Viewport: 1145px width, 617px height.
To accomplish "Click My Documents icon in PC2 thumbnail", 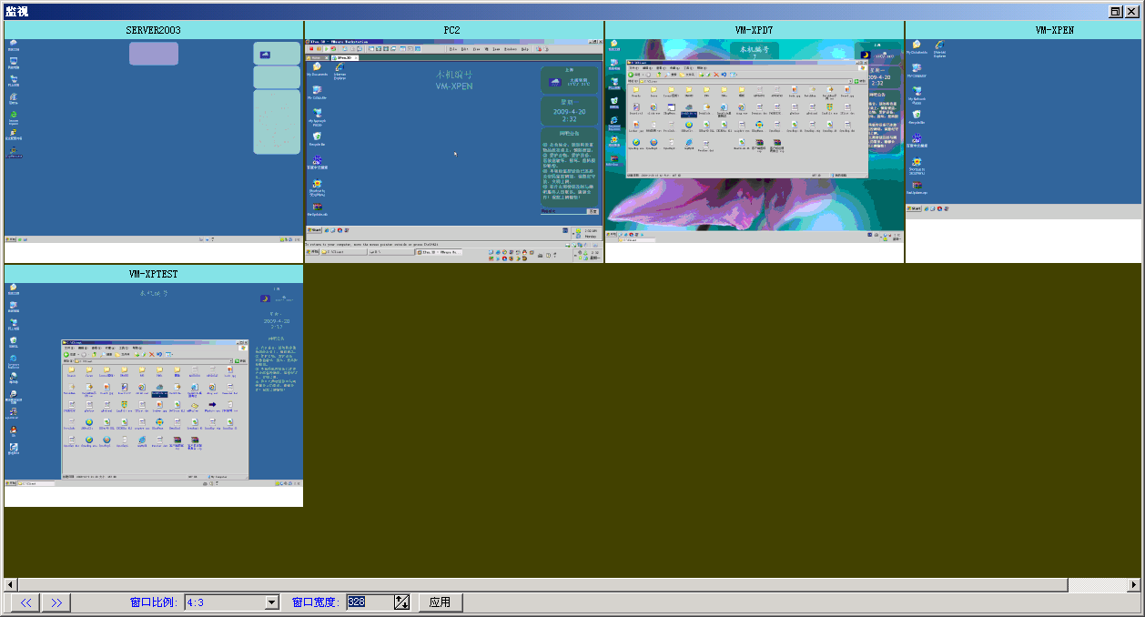I will 316,67.
